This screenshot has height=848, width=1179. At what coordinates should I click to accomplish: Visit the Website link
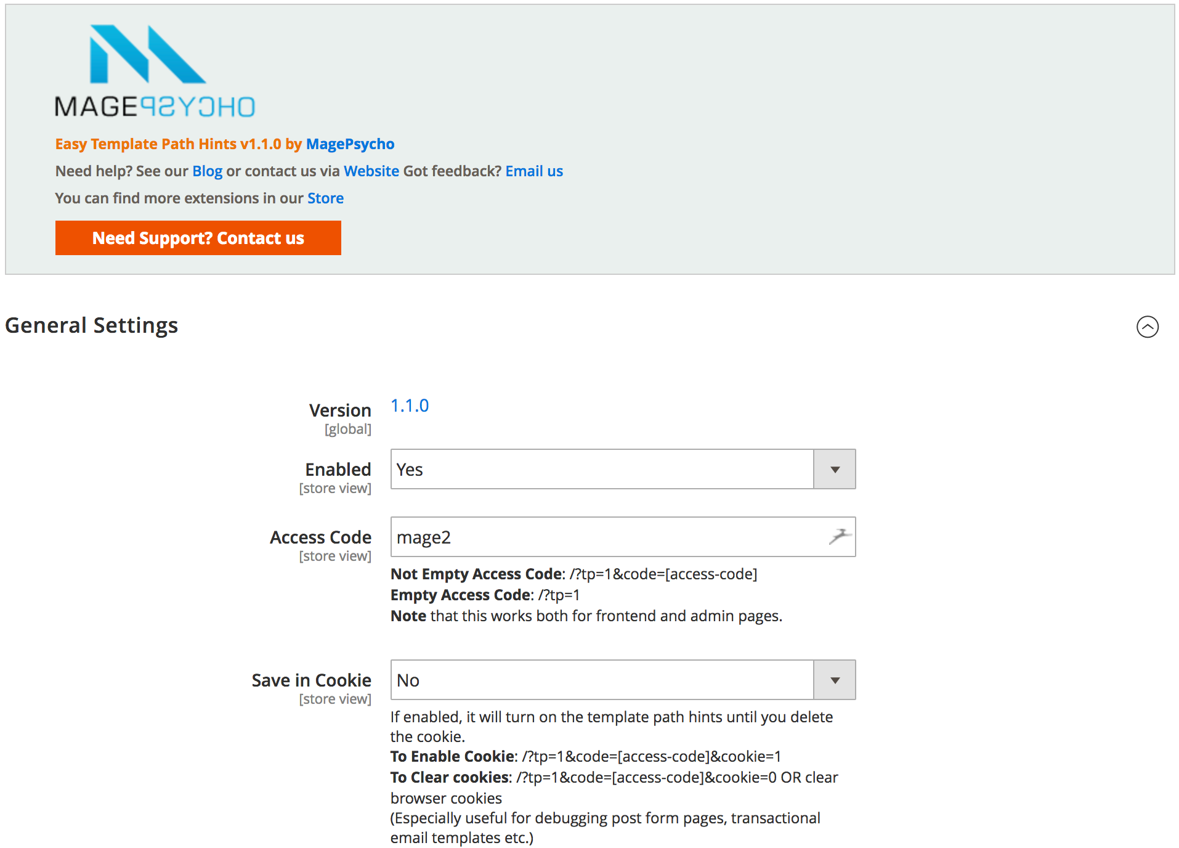click(371, 171)
